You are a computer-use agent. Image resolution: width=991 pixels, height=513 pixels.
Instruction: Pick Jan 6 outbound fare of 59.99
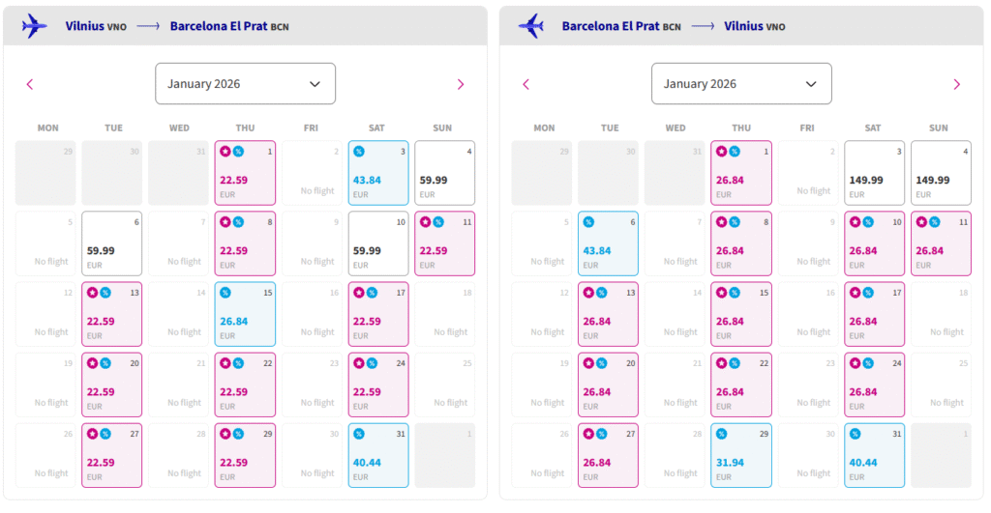pos(111,243)
